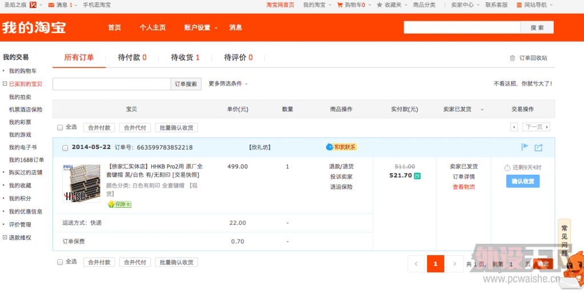Click the 订单搜索 button

(186, 84)
